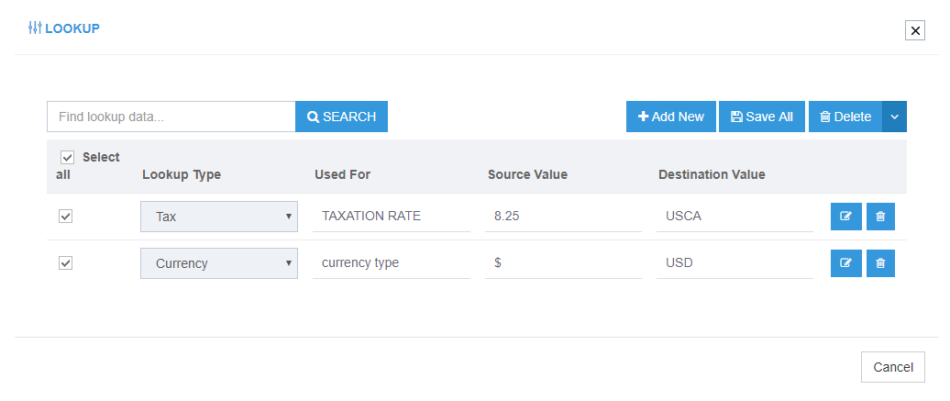Click the USD Destination Value field
This screenshot has height=401, width=950.
click(x=734, y=263)
